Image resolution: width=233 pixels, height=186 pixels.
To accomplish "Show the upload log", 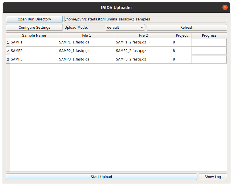I will (x=213, y=177).
